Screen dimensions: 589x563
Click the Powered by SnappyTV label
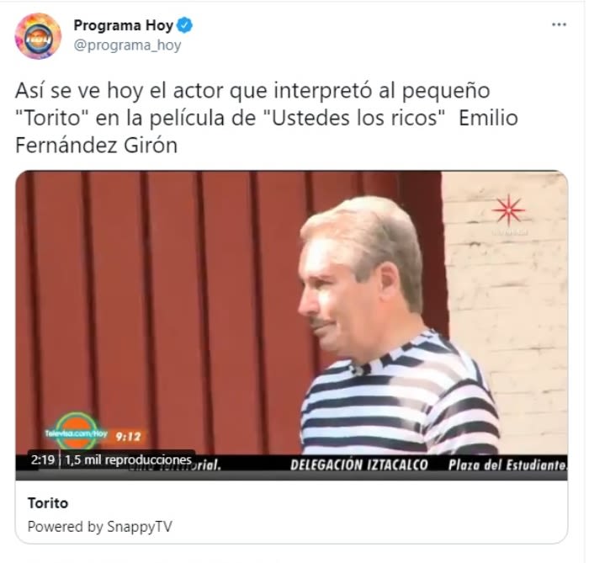[100, 526]
